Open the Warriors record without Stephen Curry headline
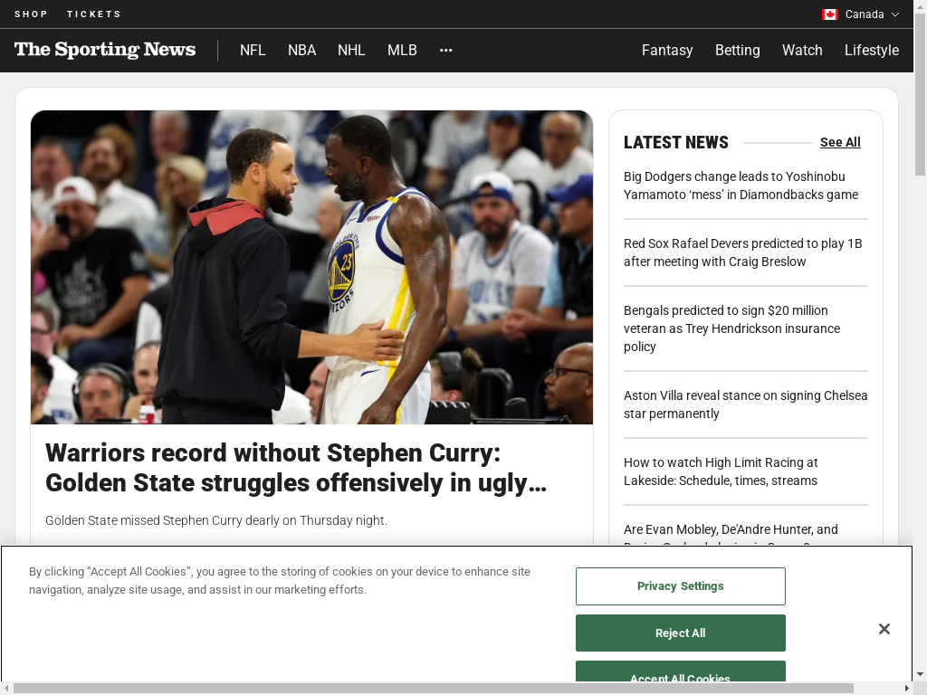The height and width of the screenshot is (695, 927). point(296,468)
